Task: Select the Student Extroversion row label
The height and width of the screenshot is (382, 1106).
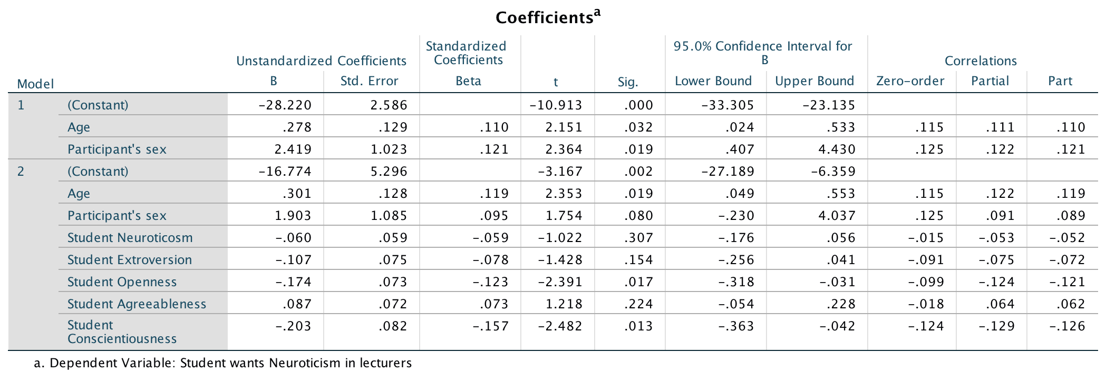Action: point(129,260)
